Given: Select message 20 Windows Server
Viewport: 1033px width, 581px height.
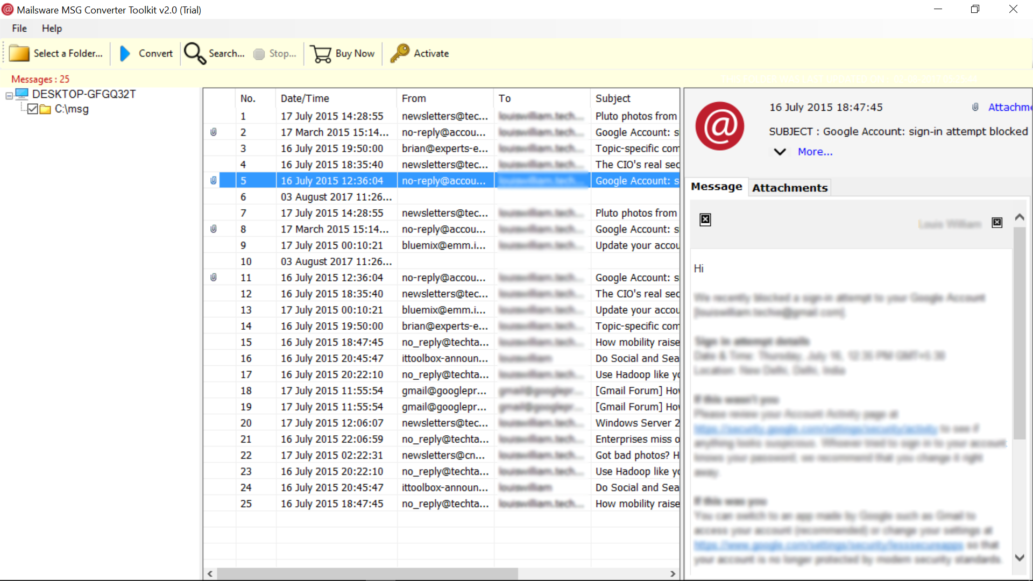Looking at the screenshot, I should (442, 423).
